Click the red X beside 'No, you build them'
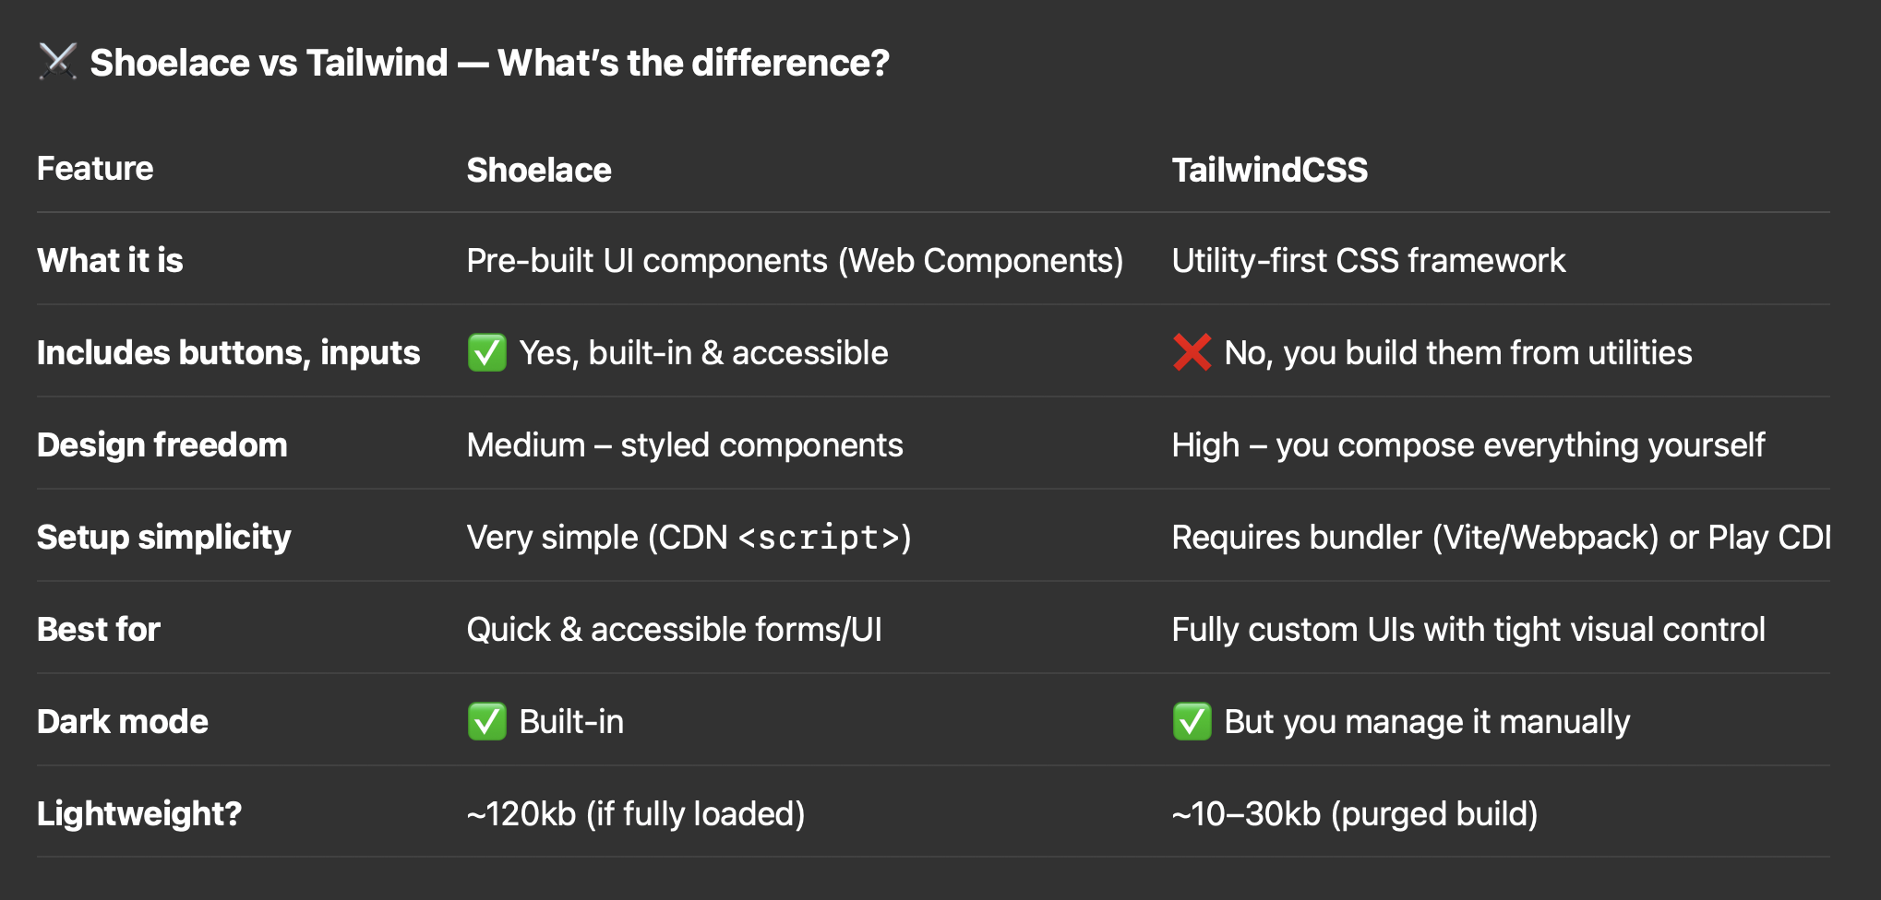The width and height of the screenshot is (1881, 900). [x=1192, y=352]
